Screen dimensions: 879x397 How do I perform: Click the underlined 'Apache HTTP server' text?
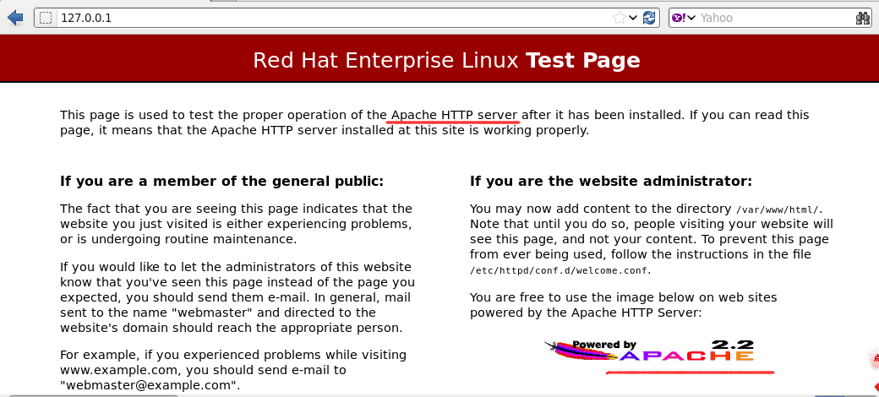pos(454,116)
